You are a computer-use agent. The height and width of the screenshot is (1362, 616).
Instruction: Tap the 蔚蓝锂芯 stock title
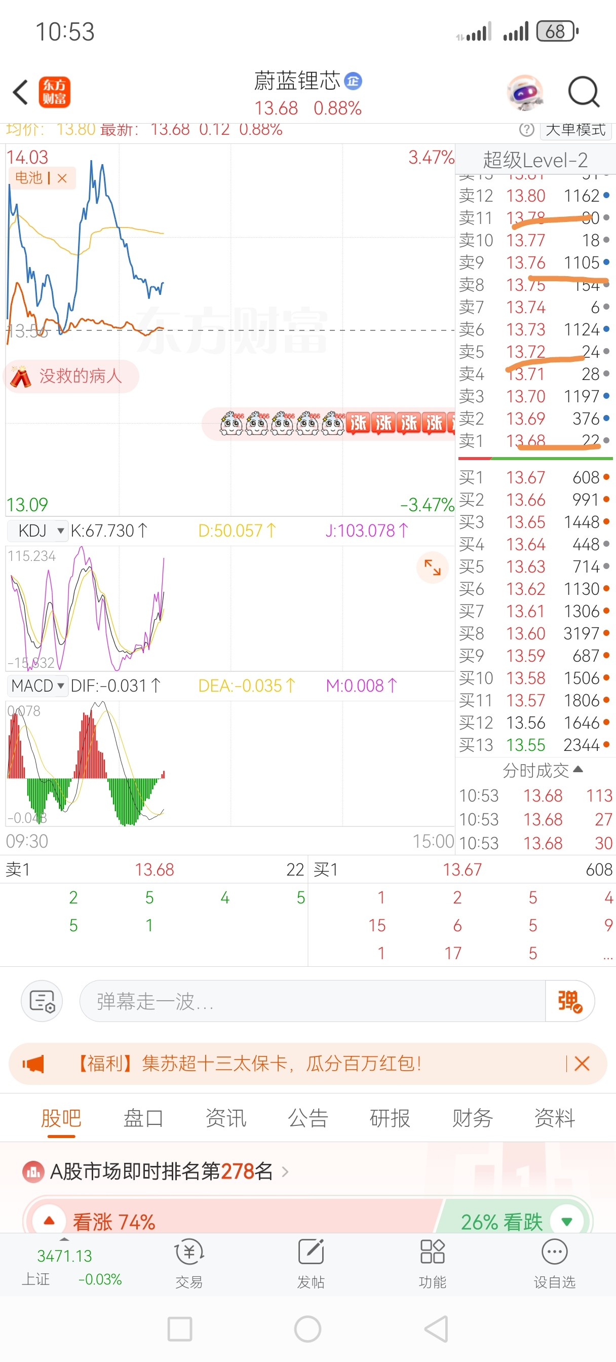[297, 81]
